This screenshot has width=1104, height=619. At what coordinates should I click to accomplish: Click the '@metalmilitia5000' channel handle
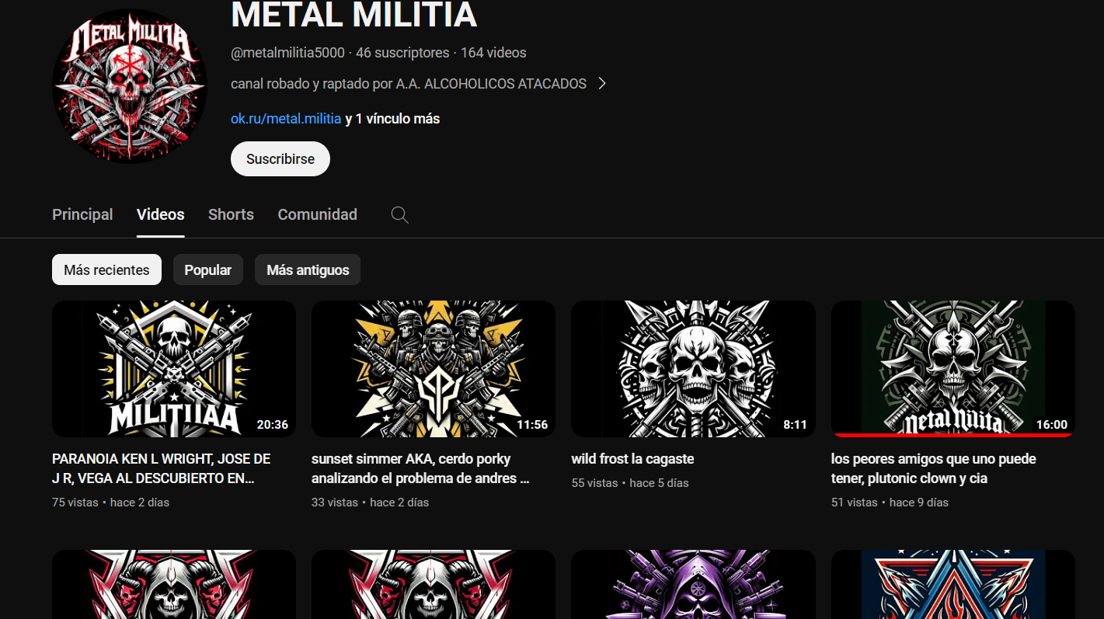pyautogui.click(x=287, y=53)
